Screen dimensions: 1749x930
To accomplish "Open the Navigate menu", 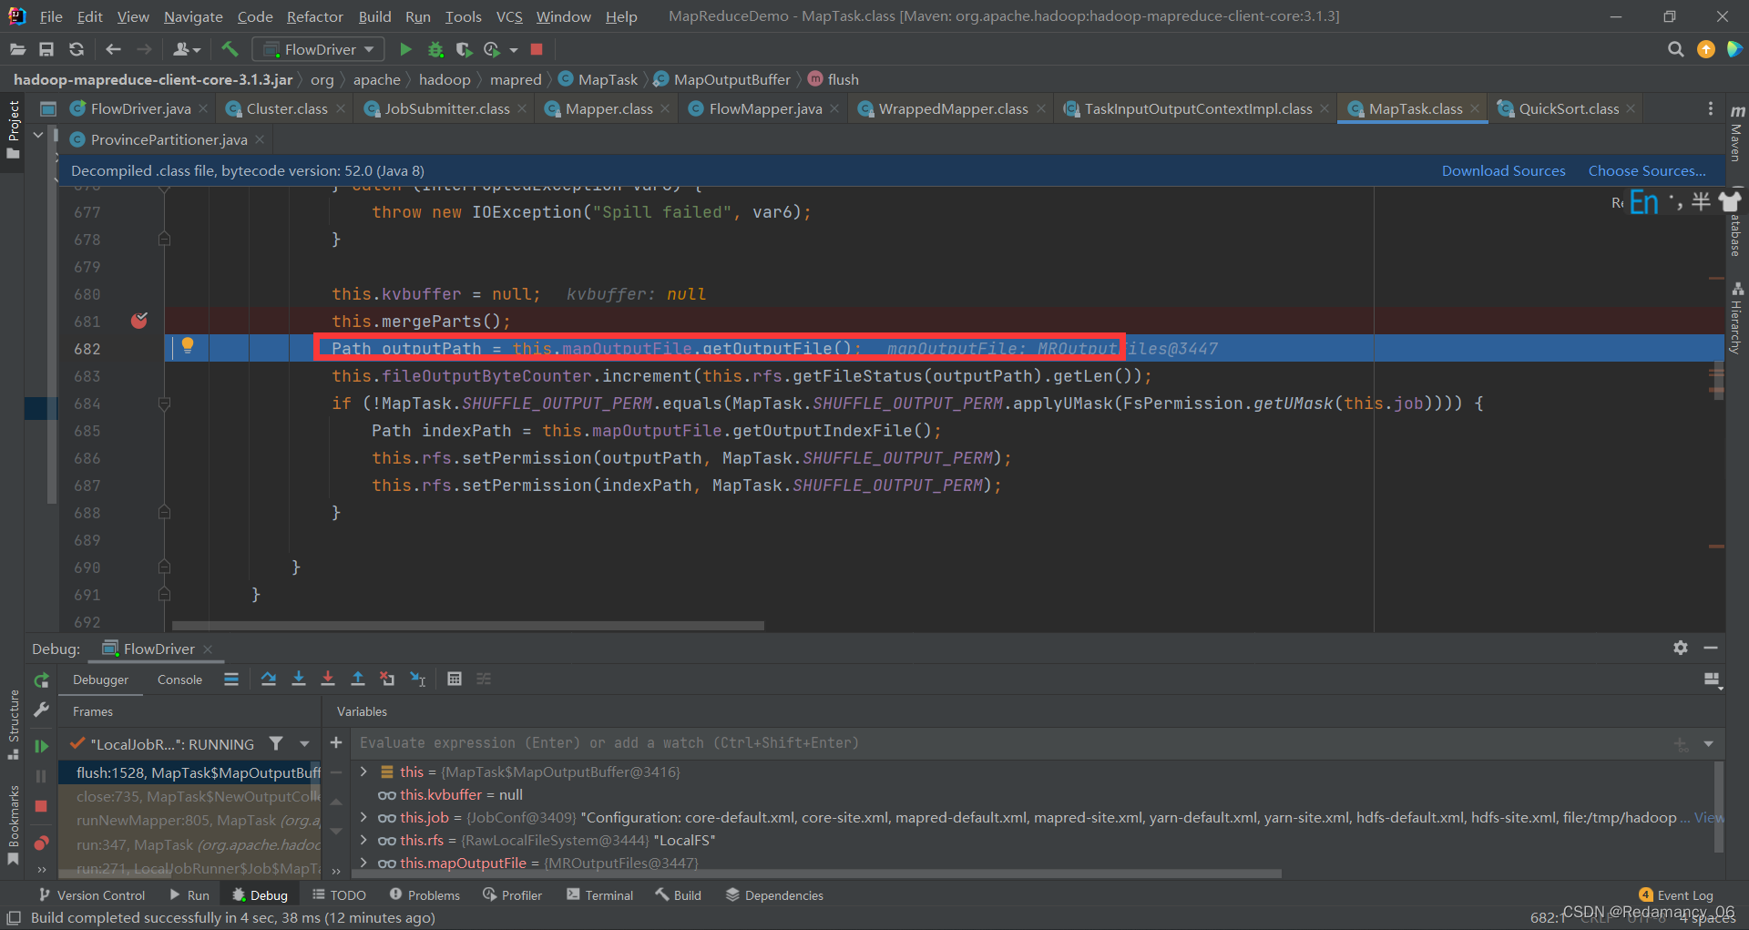I will (x=193, y=16).
